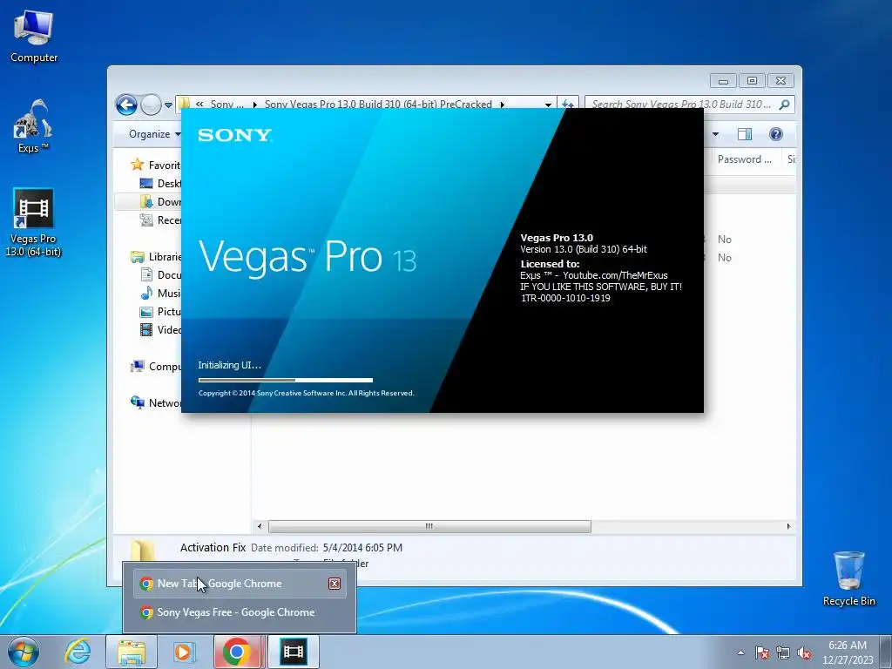
Task: Select Favorites in the navigation pane
Action: [x=156, y=165]
